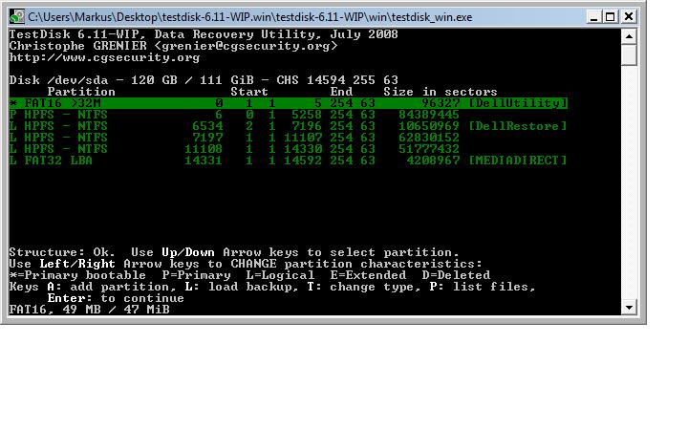Click the [MEDIADIRECT] label
Viewport: 688px width, 430px height.
[518, 161]
